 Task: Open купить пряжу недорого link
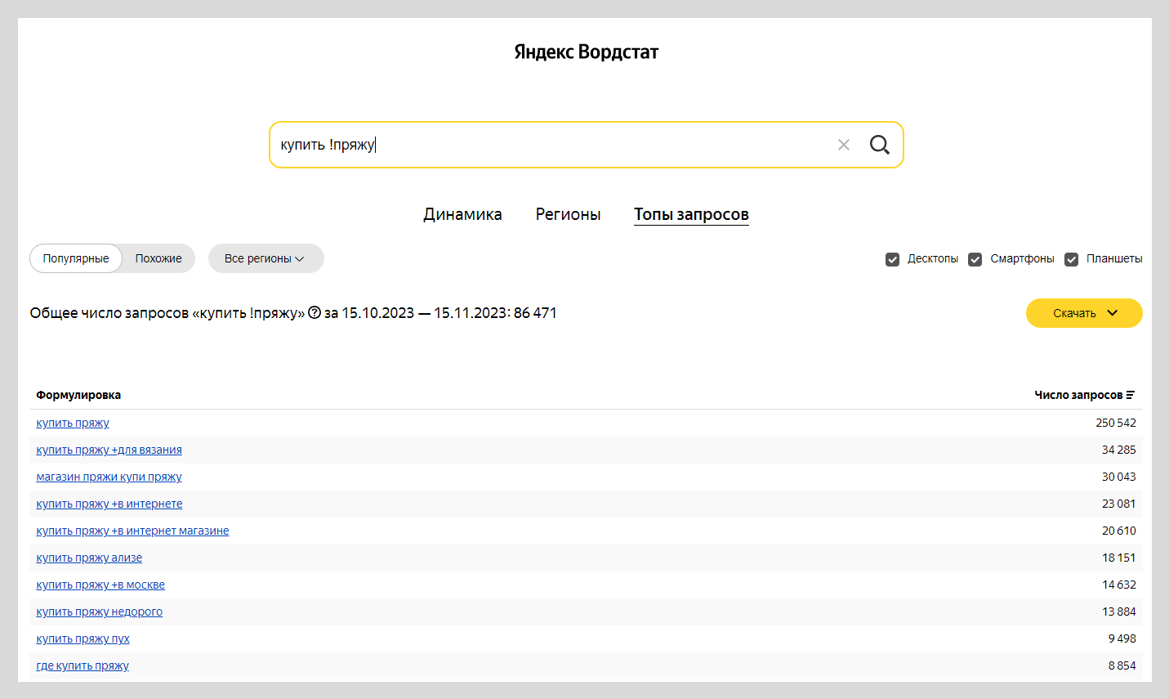(x=99, y=612)
